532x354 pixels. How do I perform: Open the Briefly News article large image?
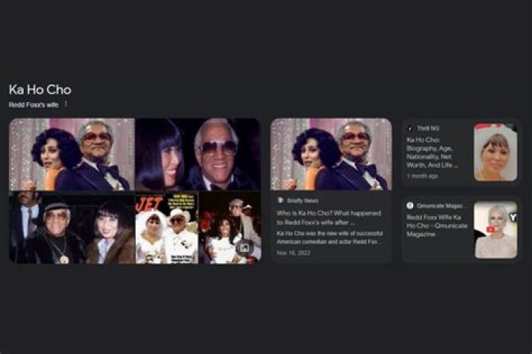[331, 154]
